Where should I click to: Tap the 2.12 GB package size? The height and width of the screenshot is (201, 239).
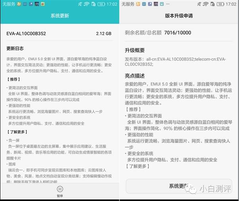click(x=104, y=34)
